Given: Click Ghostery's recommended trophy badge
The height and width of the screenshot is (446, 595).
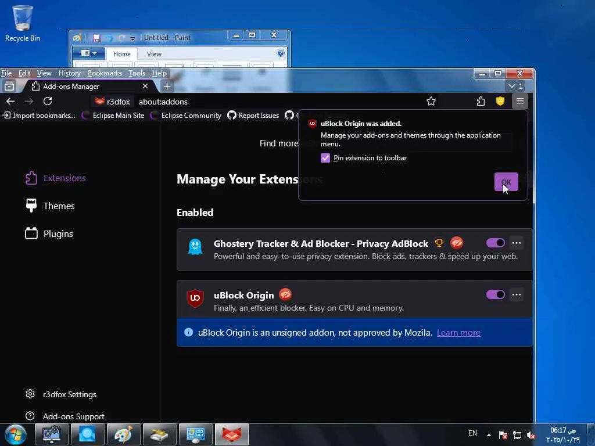Looking at the screenshot, I should tap(439, 243).
